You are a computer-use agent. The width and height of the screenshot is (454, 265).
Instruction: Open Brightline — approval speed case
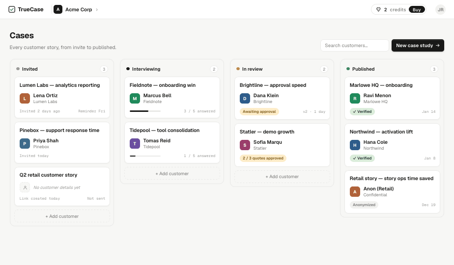[282, 98]
